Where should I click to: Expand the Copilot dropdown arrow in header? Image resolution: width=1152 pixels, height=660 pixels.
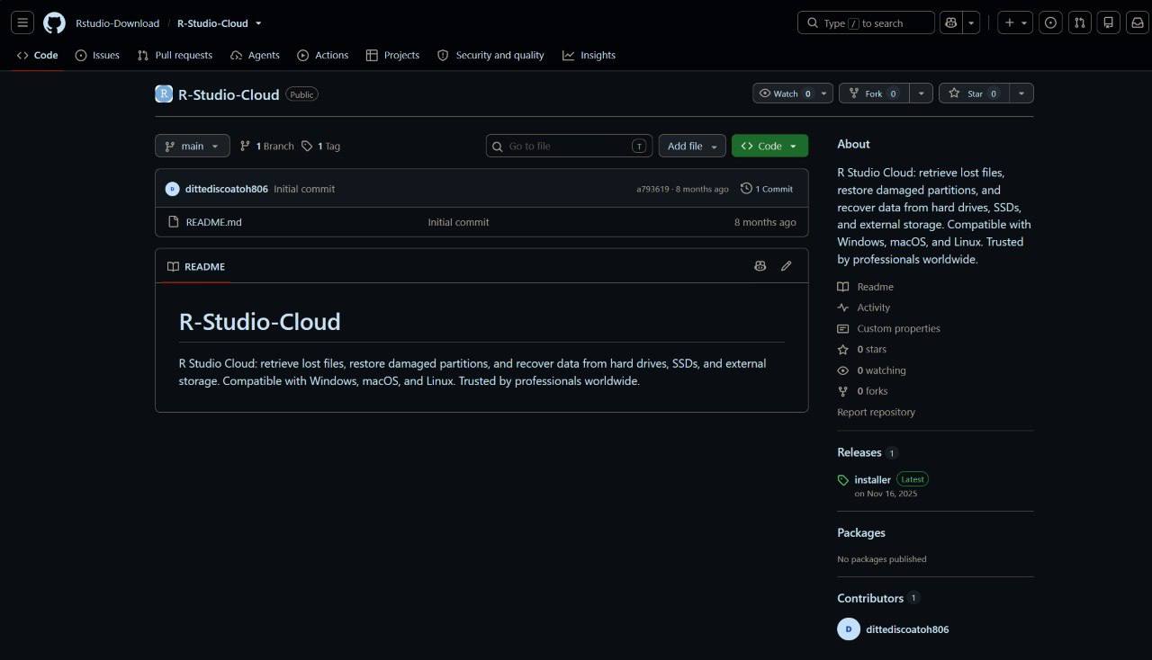pos(971,23)
